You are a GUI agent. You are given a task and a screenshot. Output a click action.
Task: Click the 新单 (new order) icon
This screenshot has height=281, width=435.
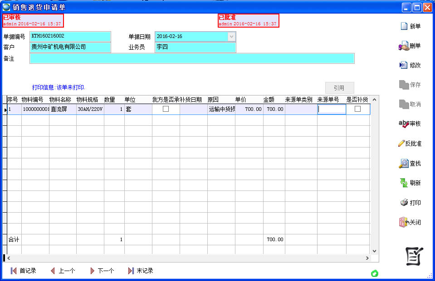coord(404,26)
